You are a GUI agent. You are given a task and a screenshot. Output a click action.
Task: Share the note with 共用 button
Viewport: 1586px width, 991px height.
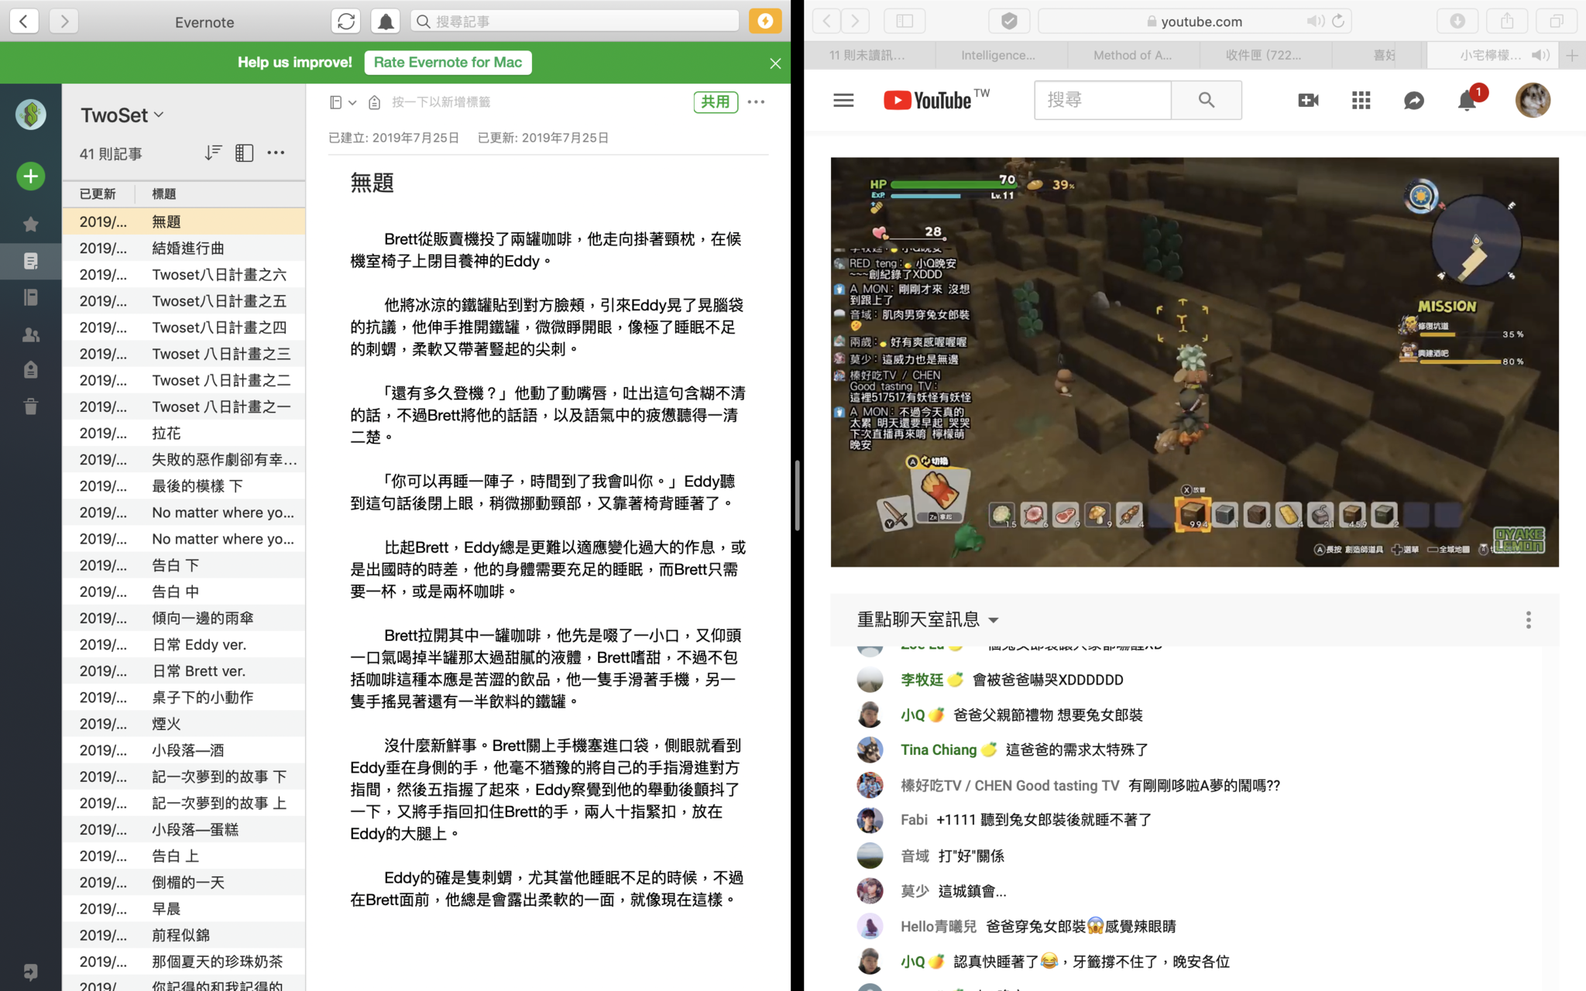pyautogui.click(x=715, y=102)
